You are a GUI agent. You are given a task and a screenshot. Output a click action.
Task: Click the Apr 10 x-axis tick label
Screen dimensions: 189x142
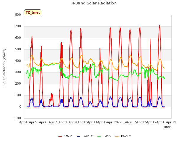[82, 122]
